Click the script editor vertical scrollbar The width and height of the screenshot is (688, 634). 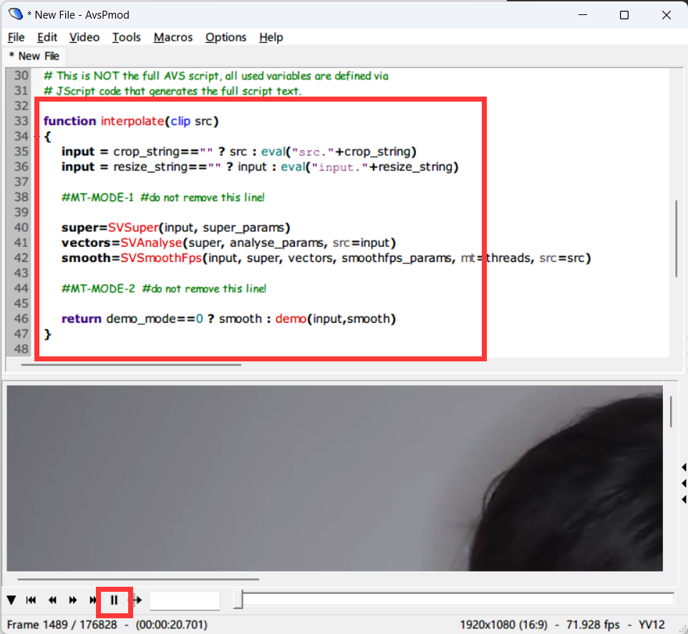tap(676, 238)
